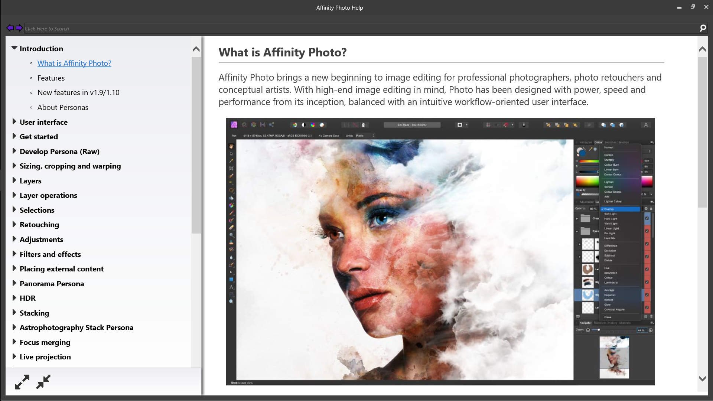Click the article pane scroll-down chevron

(702, 379)
